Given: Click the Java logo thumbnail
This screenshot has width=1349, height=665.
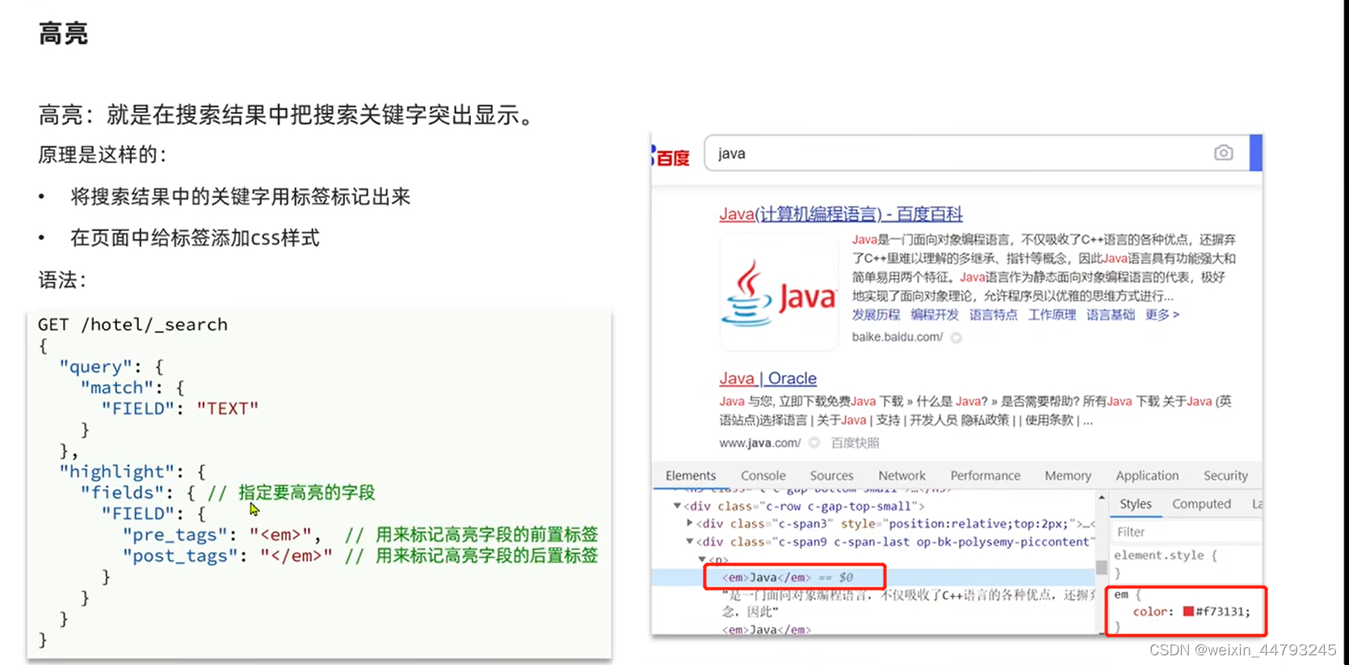Looking at the screenshot, I should 780,293.
